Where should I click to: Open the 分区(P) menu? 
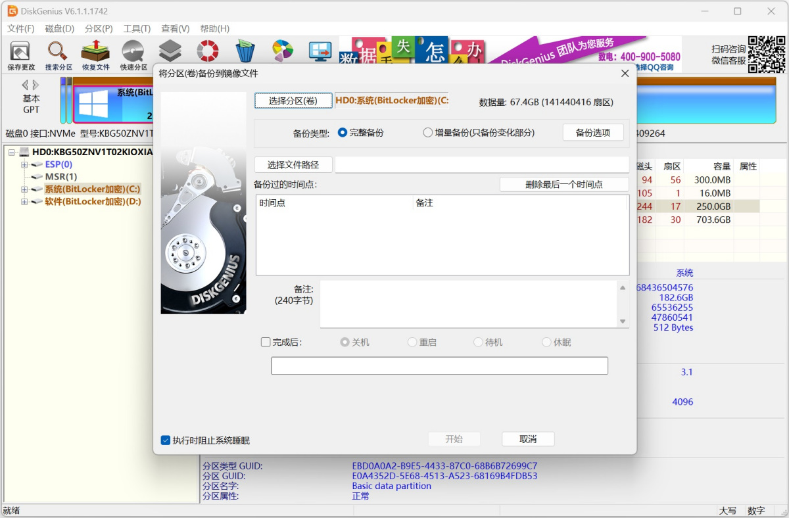99,29
